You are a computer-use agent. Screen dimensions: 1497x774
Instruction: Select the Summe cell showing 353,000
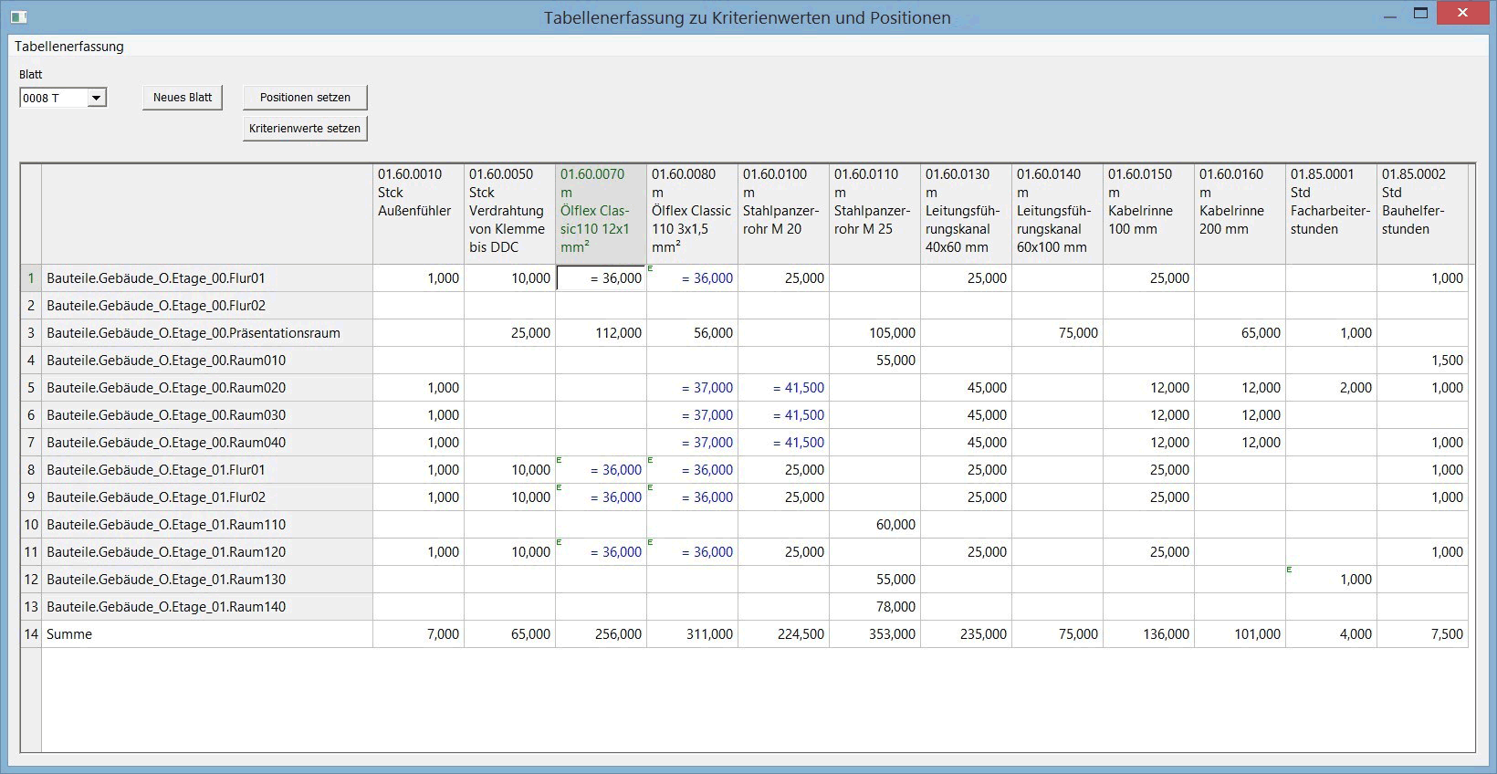tap(874, 634)
